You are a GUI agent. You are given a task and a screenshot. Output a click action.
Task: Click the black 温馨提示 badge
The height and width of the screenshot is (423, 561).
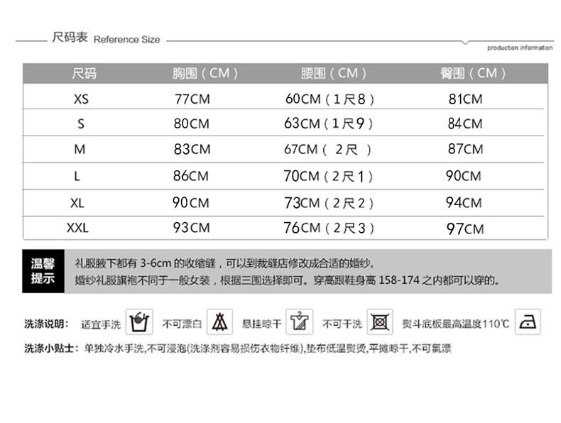[43, 271]
